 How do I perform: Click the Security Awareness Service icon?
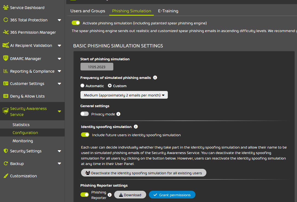pos(6,111)
